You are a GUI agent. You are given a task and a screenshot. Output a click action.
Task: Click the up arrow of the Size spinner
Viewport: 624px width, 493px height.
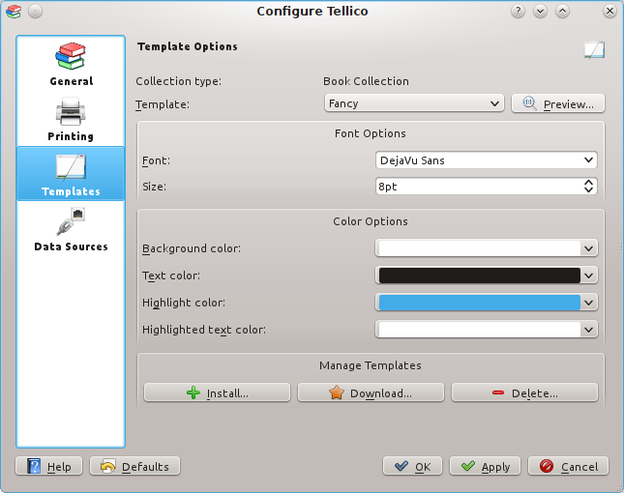tap(588, 182)
